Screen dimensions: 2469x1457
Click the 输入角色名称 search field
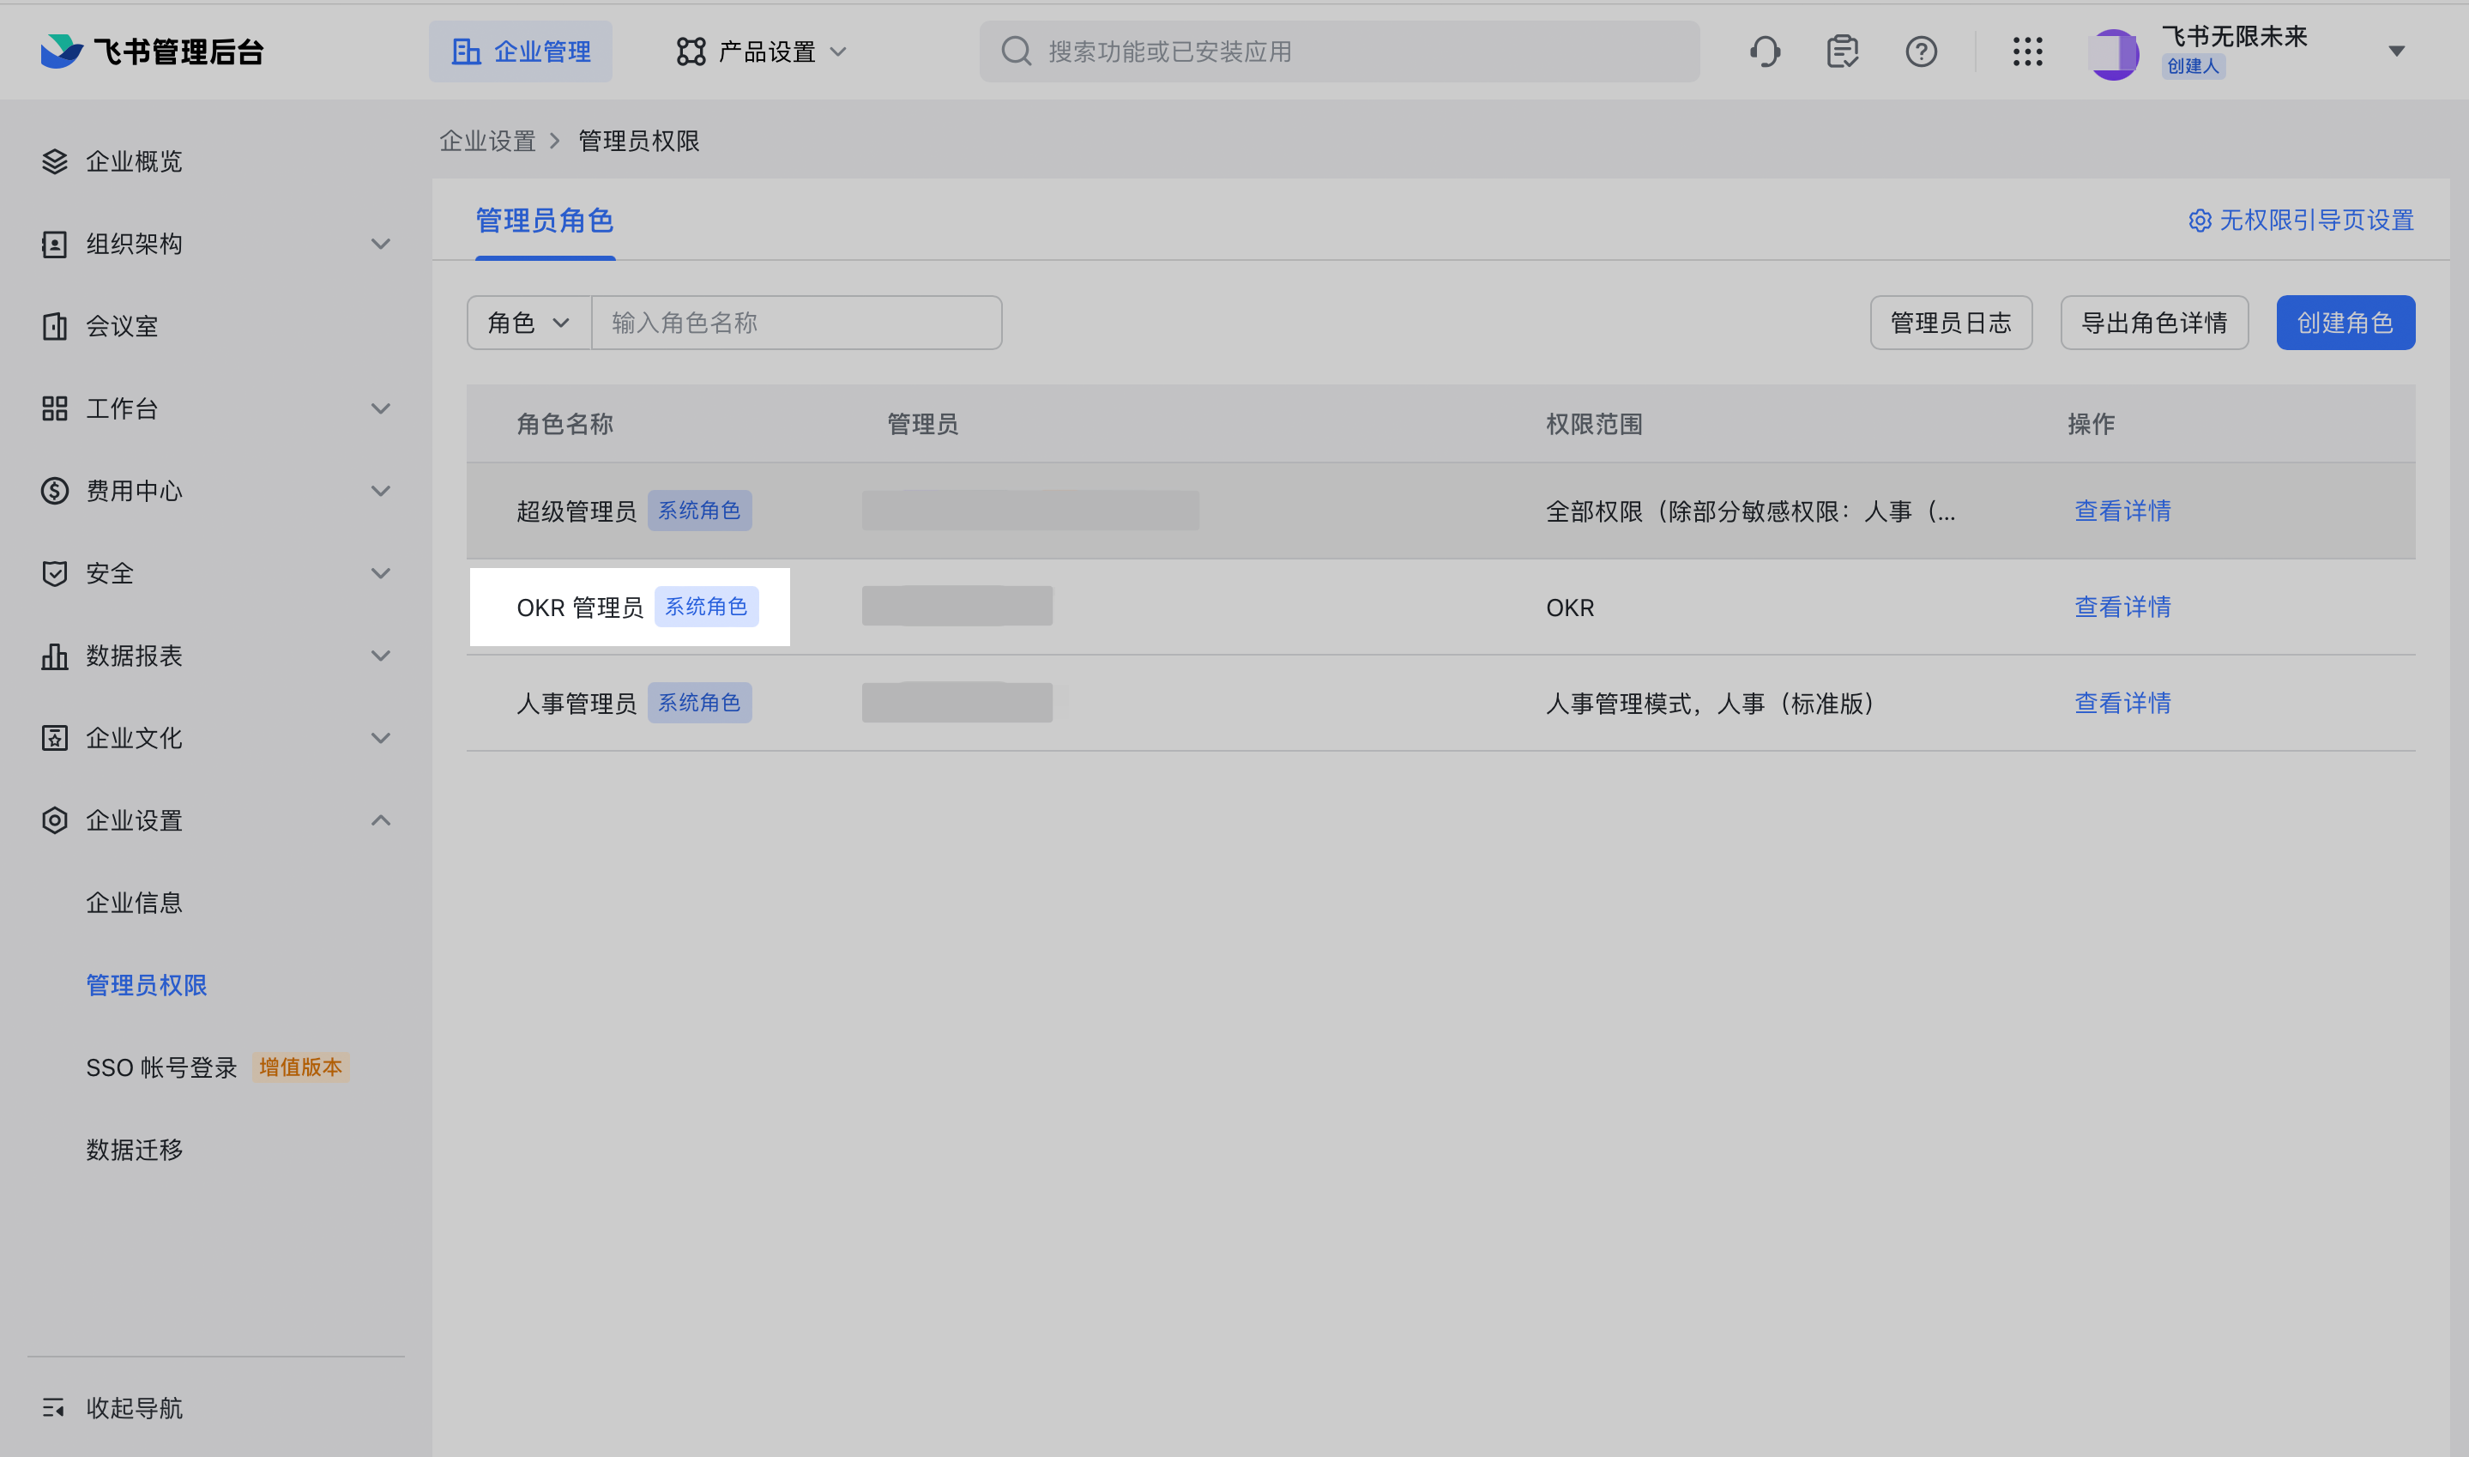[796, 323]
